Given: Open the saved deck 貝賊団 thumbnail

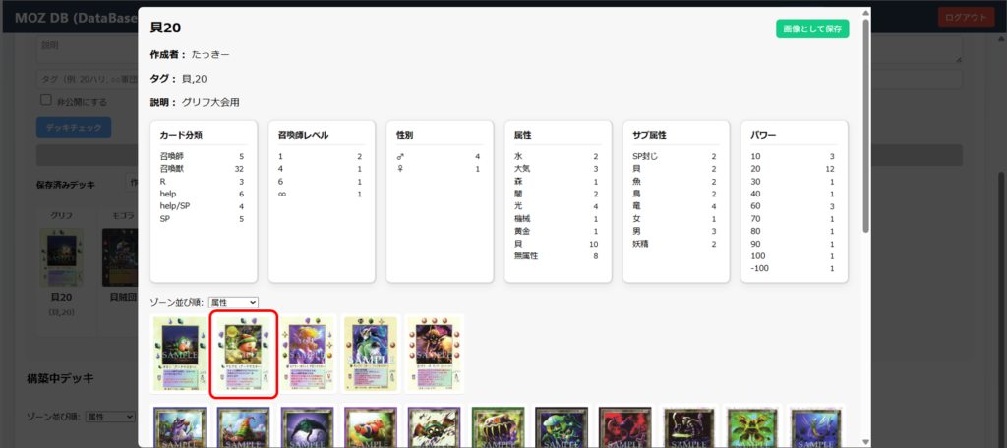Looking at the screenshot, I should (x=120, y=257).
